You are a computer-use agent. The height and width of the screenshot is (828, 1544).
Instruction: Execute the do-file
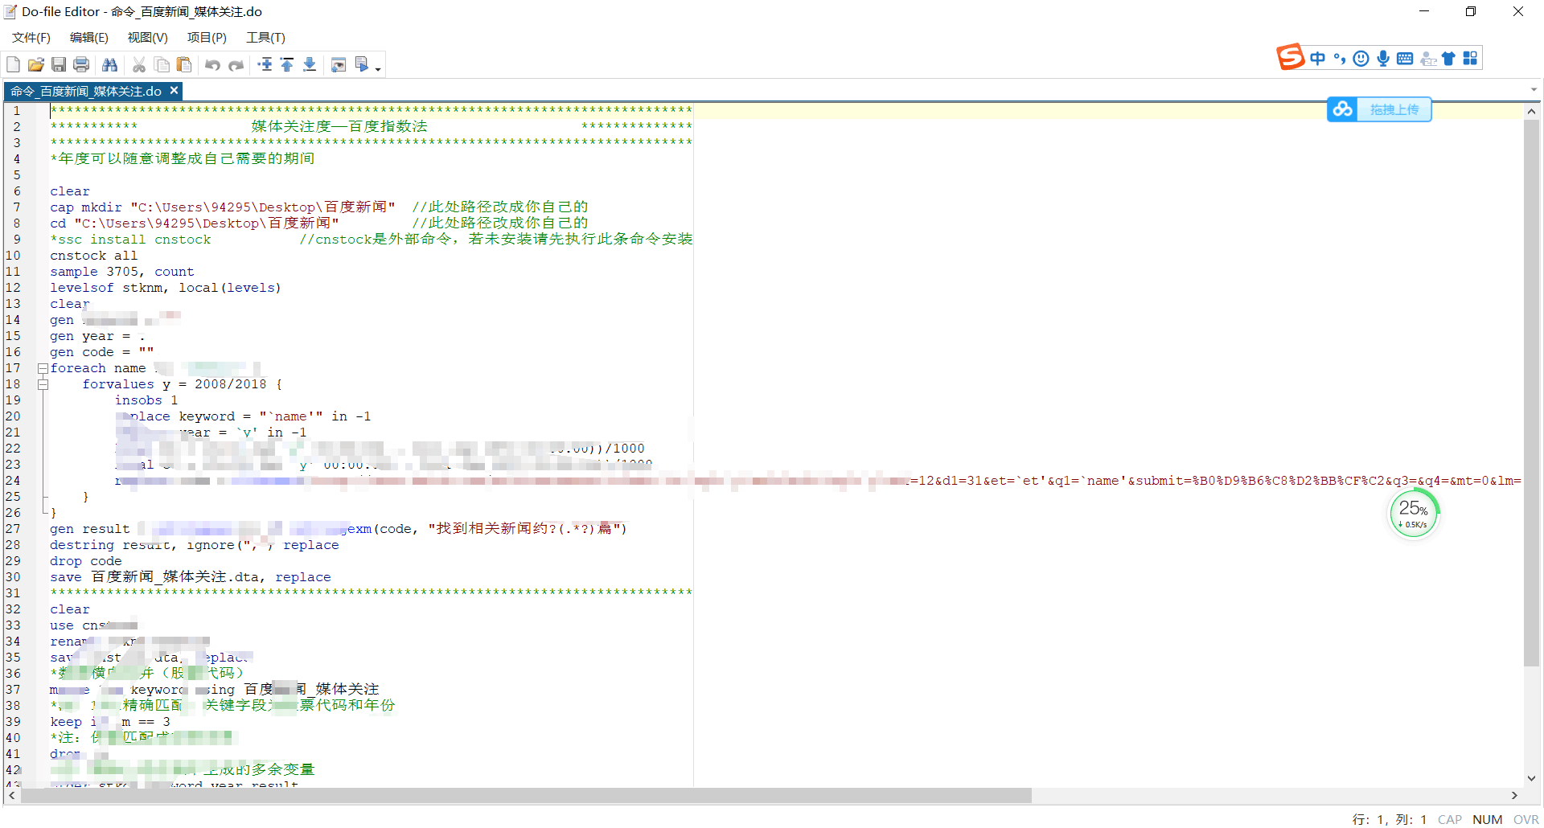pos(362,64)
